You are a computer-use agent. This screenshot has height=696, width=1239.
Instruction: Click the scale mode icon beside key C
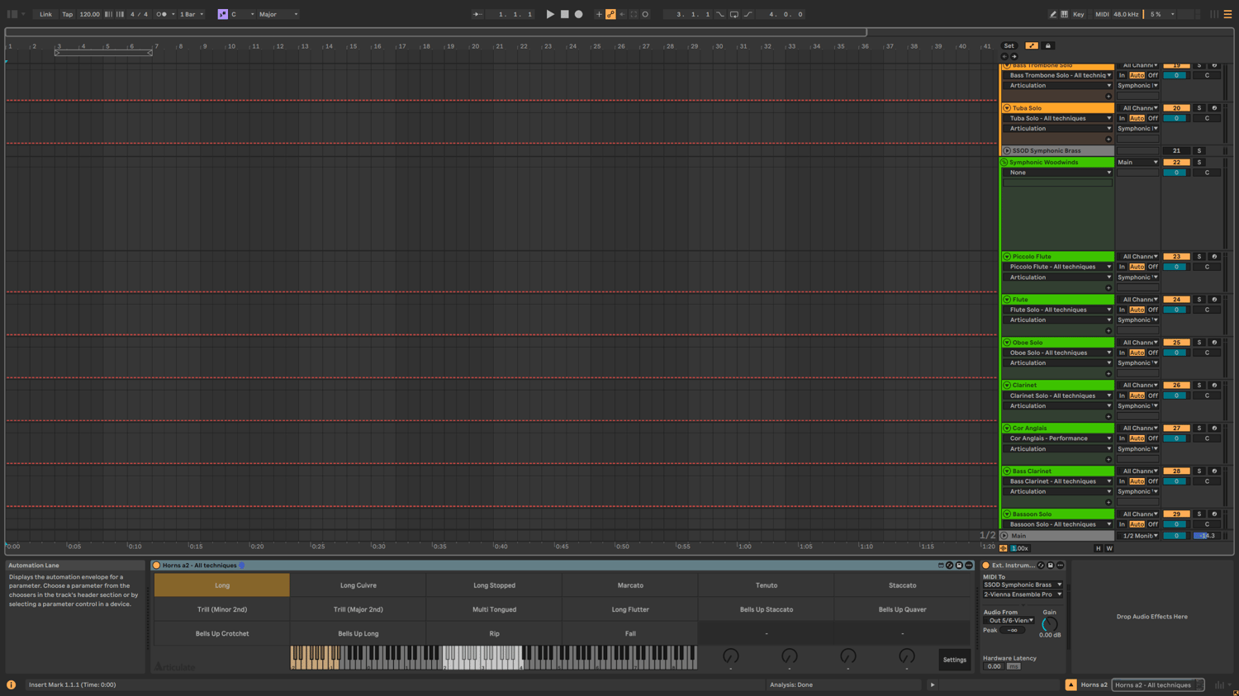click(x=222, y=14)
